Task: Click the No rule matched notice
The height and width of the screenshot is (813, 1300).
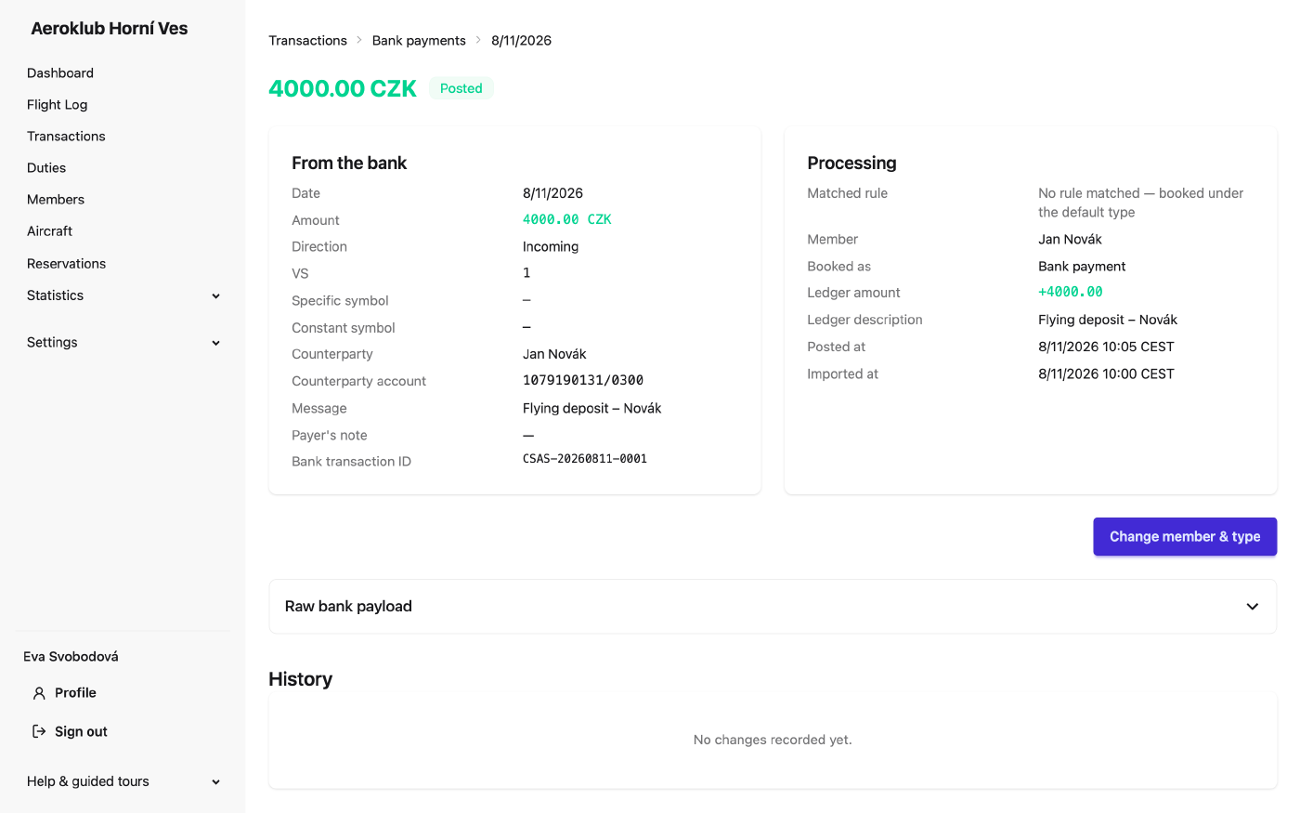Action: (1140, 203)
